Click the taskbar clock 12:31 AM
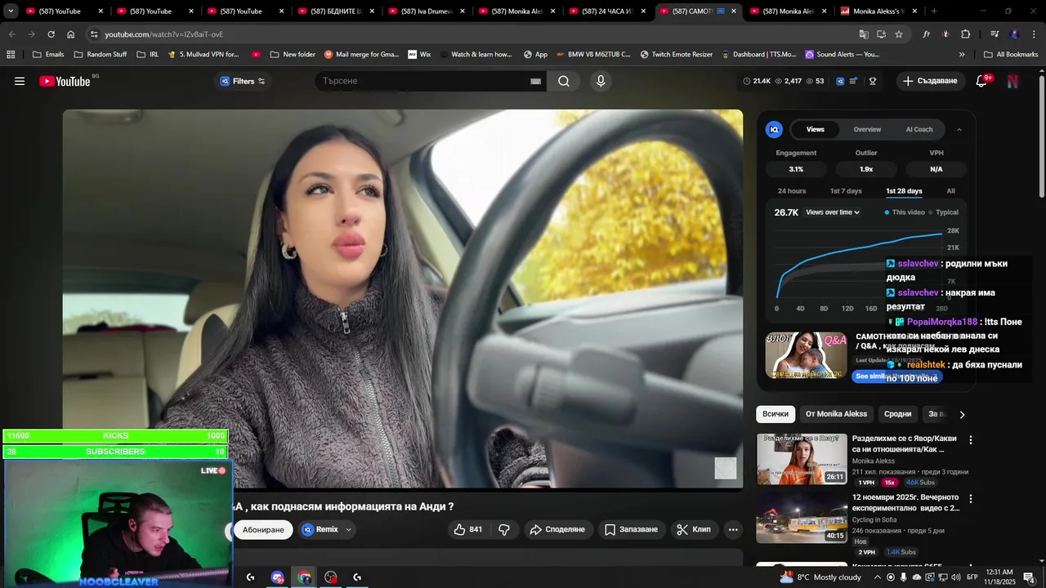The image size is (1046, 588). click(999, 577)
